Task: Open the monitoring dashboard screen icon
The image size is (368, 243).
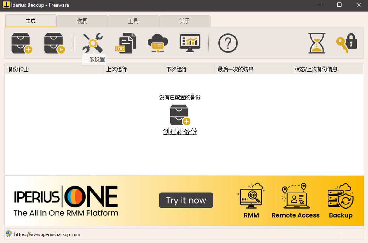Action: point(190,43)
